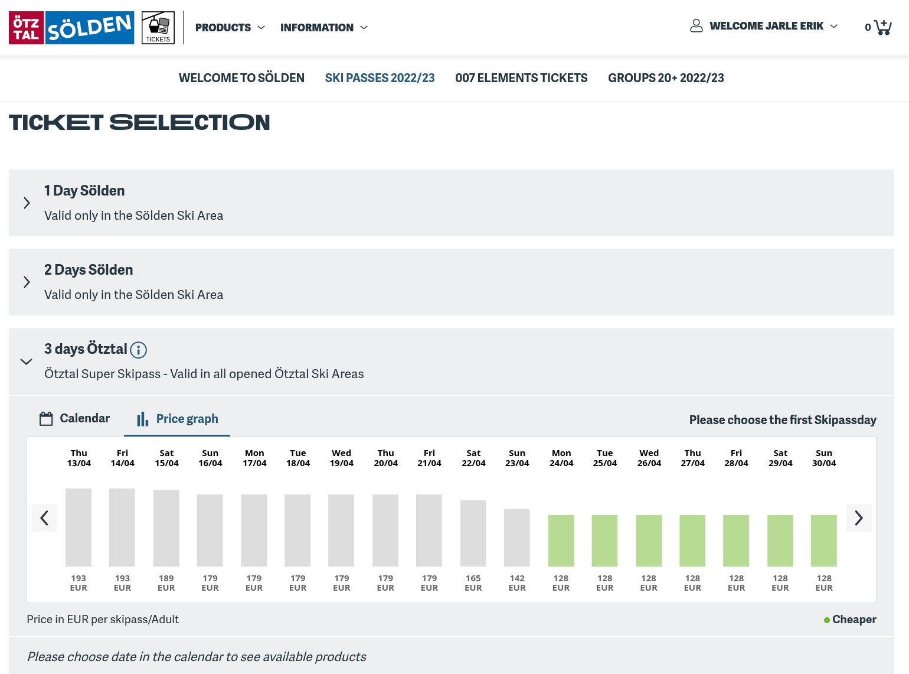Open Ski Passes 2022/23 tab
This screenshot has width=909, height=674.
pyautogui.click(x=380, y=78)
